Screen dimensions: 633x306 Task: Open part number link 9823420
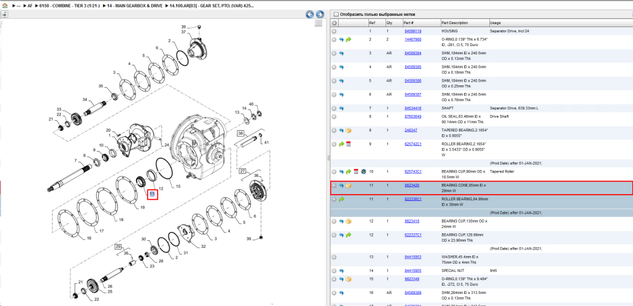tap(411, 185)
